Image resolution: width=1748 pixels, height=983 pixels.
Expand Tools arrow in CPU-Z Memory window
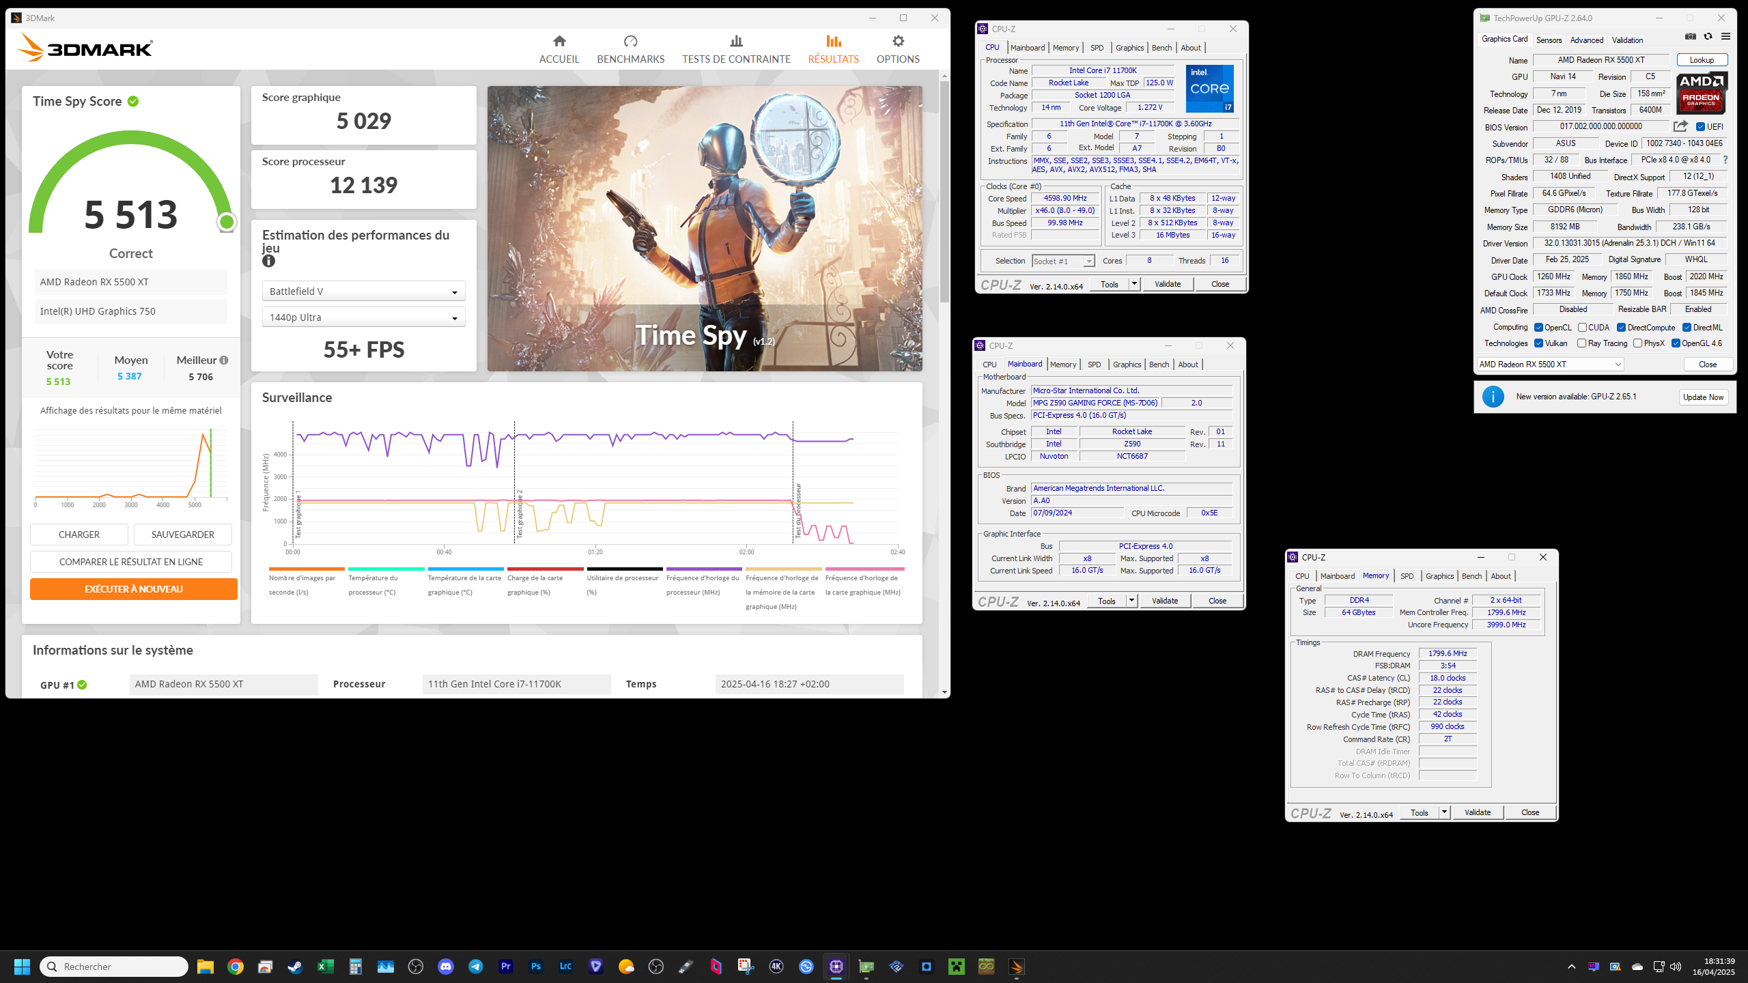pyautogui.click(x=1444, y=812)
